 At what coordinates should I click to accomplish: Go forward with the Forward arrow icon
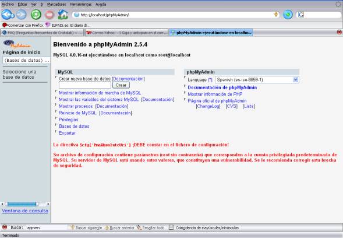point(22,15)
